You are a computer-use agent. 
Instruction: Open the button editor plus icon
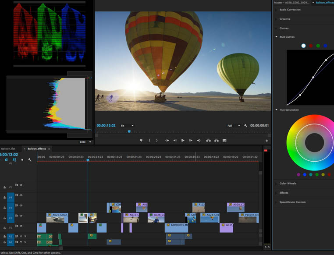pos(266,141)
